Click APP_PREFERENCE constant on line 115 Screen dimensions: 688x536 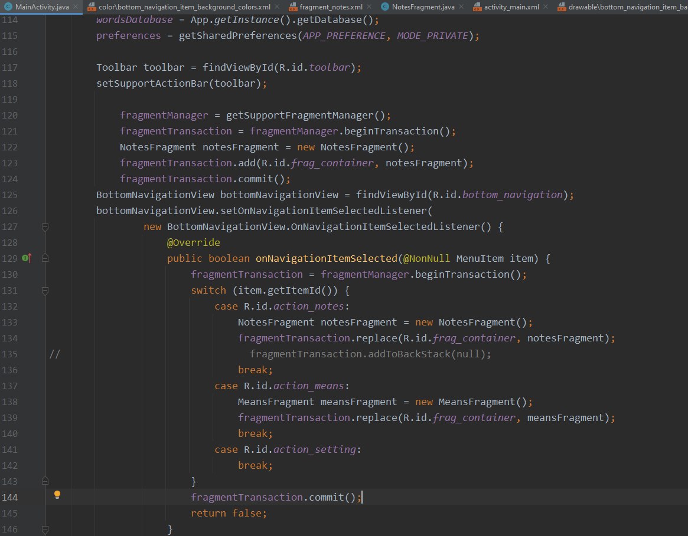click(x=344, y=35)
